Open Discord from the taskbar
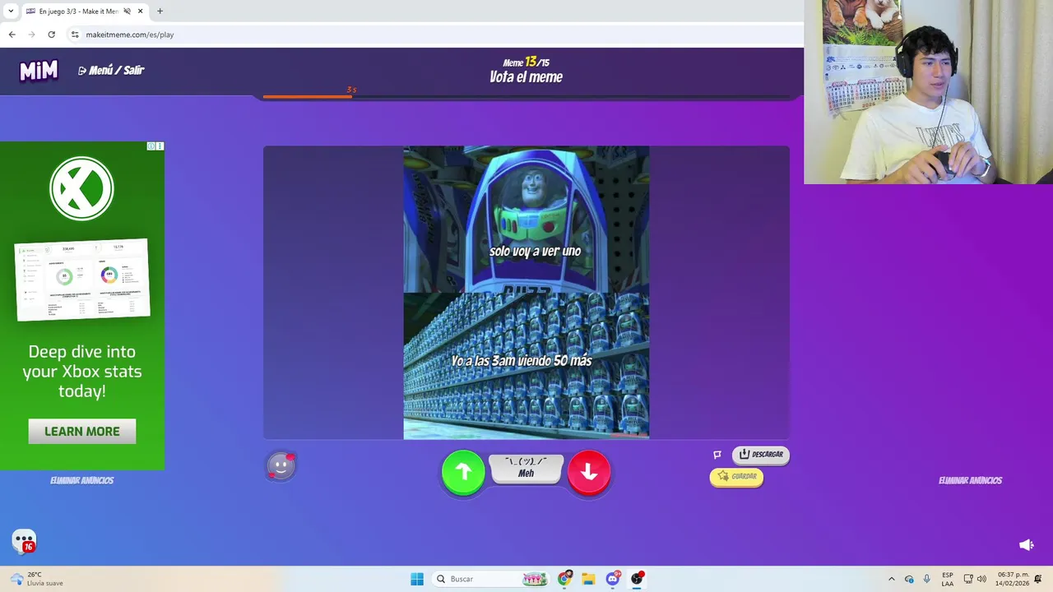 [x=612, y=579]
